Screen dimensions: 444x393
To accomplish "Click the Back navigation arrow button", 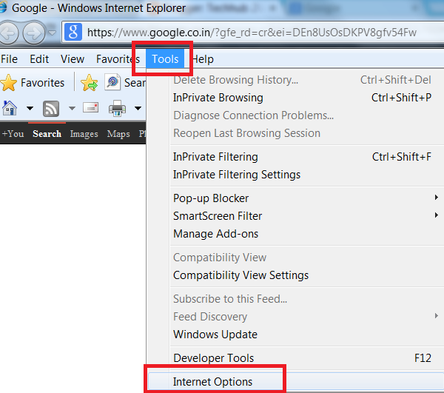I will (x=7, y=33).
